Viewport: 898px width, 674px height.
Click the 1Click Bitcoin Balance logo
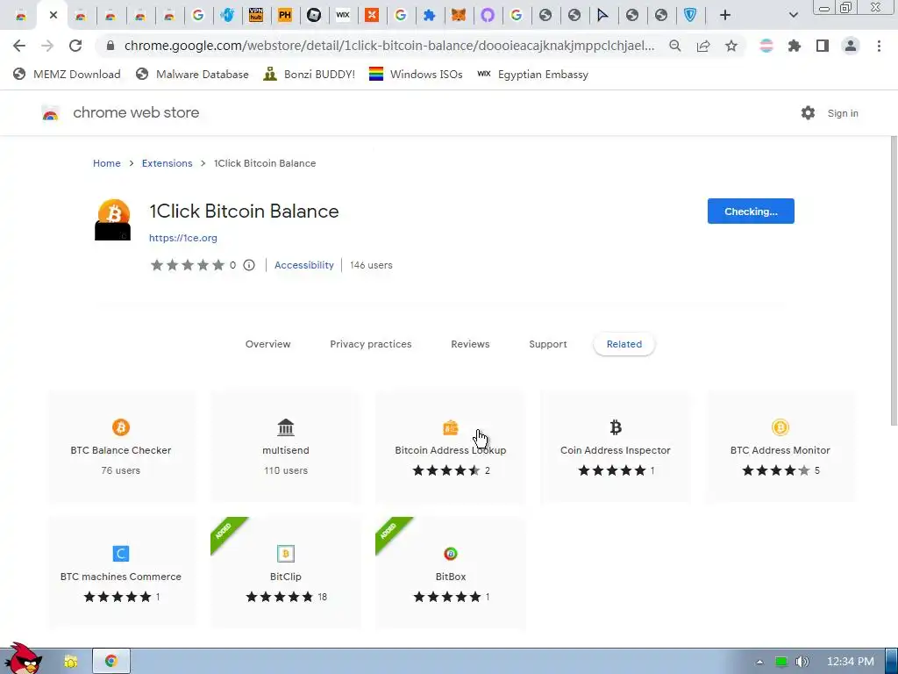(x=113, y=219)
